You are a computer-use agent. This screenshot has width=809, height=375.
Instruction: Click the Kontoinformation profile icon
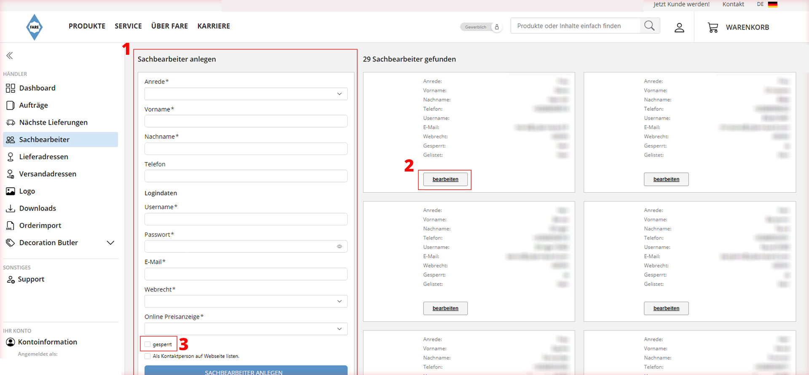11,342
